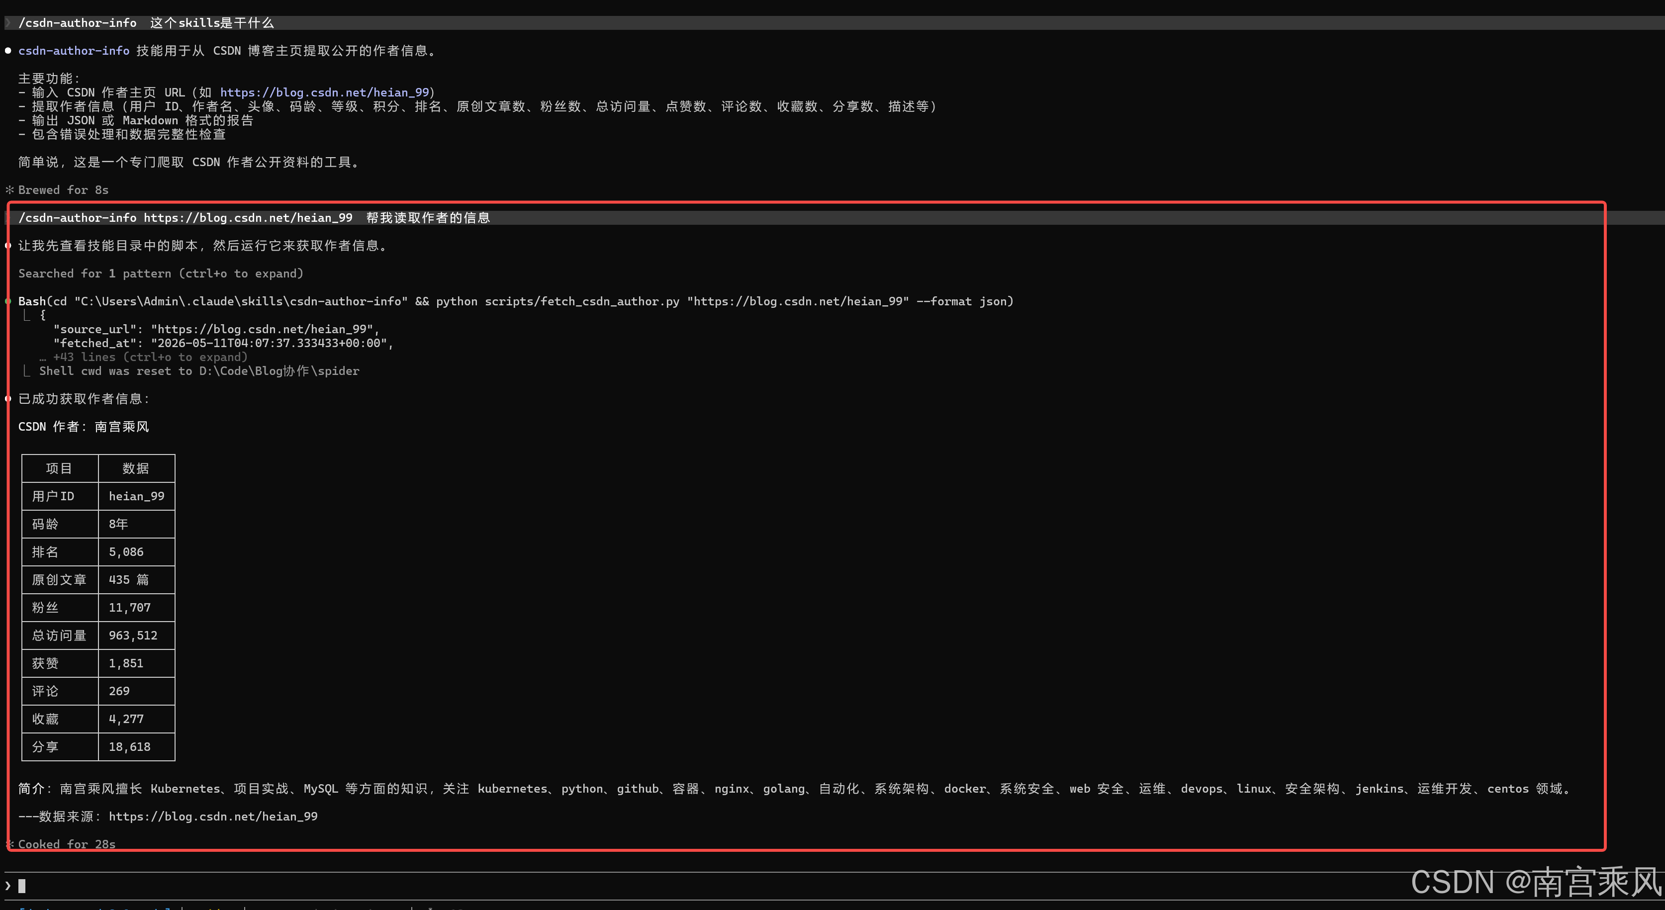The height and width of the screenshot is (910, 1665).
Task: Click the 'Shell cwd was reset' message
Action: click(x=199, y=371)
